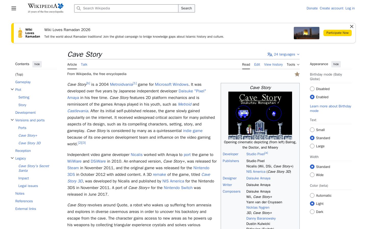Open the View history tab
The height and width of the screenshot is (229, 367).
273,65
